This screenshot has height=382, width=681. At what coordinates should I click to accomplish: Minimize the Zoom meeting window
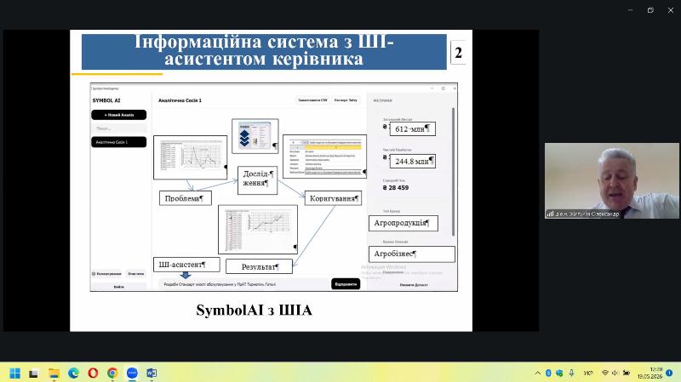click(631, 10)
